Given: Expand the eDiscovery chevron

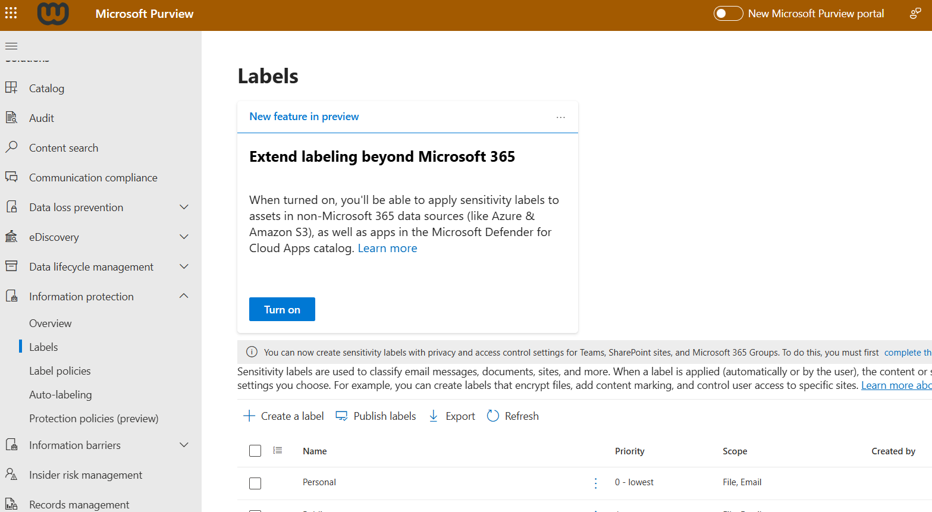Looking at the screenshot, I should [x=184, y=237].
